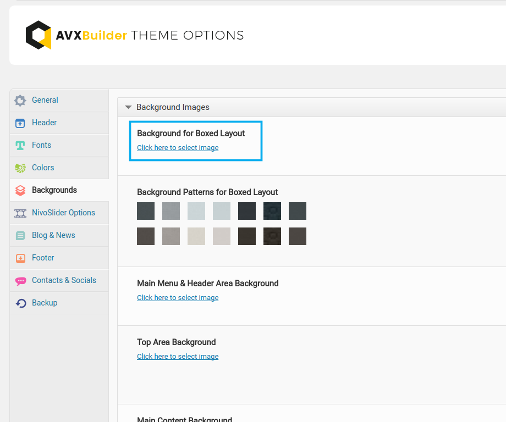Click the Colors palette icon
The width and height of the screenshot is (506, 422).
click(x=20, y=168)
